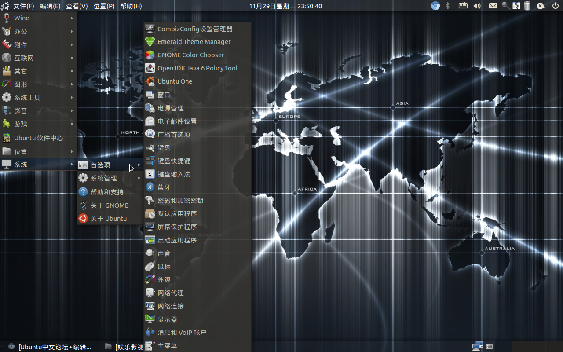Open 显示器 display settings
This screenshot has height=352, width=563.
pyautogui.click(x=197, y=319)
